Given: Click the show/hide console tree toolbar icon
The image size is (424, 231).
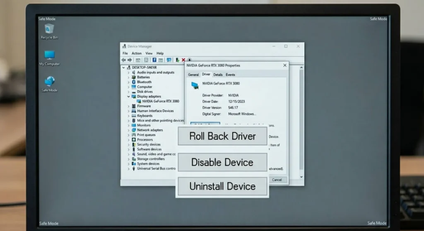Looking at the screenshot, I should 138,60.
